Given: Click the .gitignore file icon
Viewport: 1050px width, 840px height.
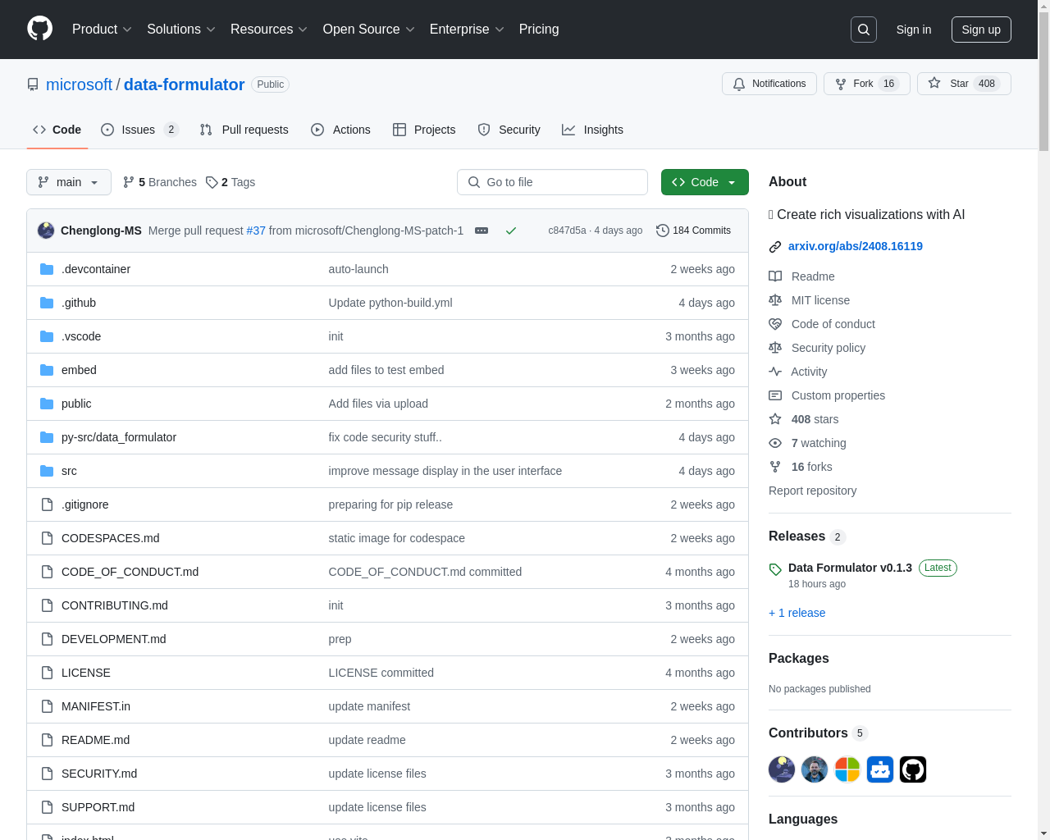Looking at the screenshot, I should click(47, 504).
